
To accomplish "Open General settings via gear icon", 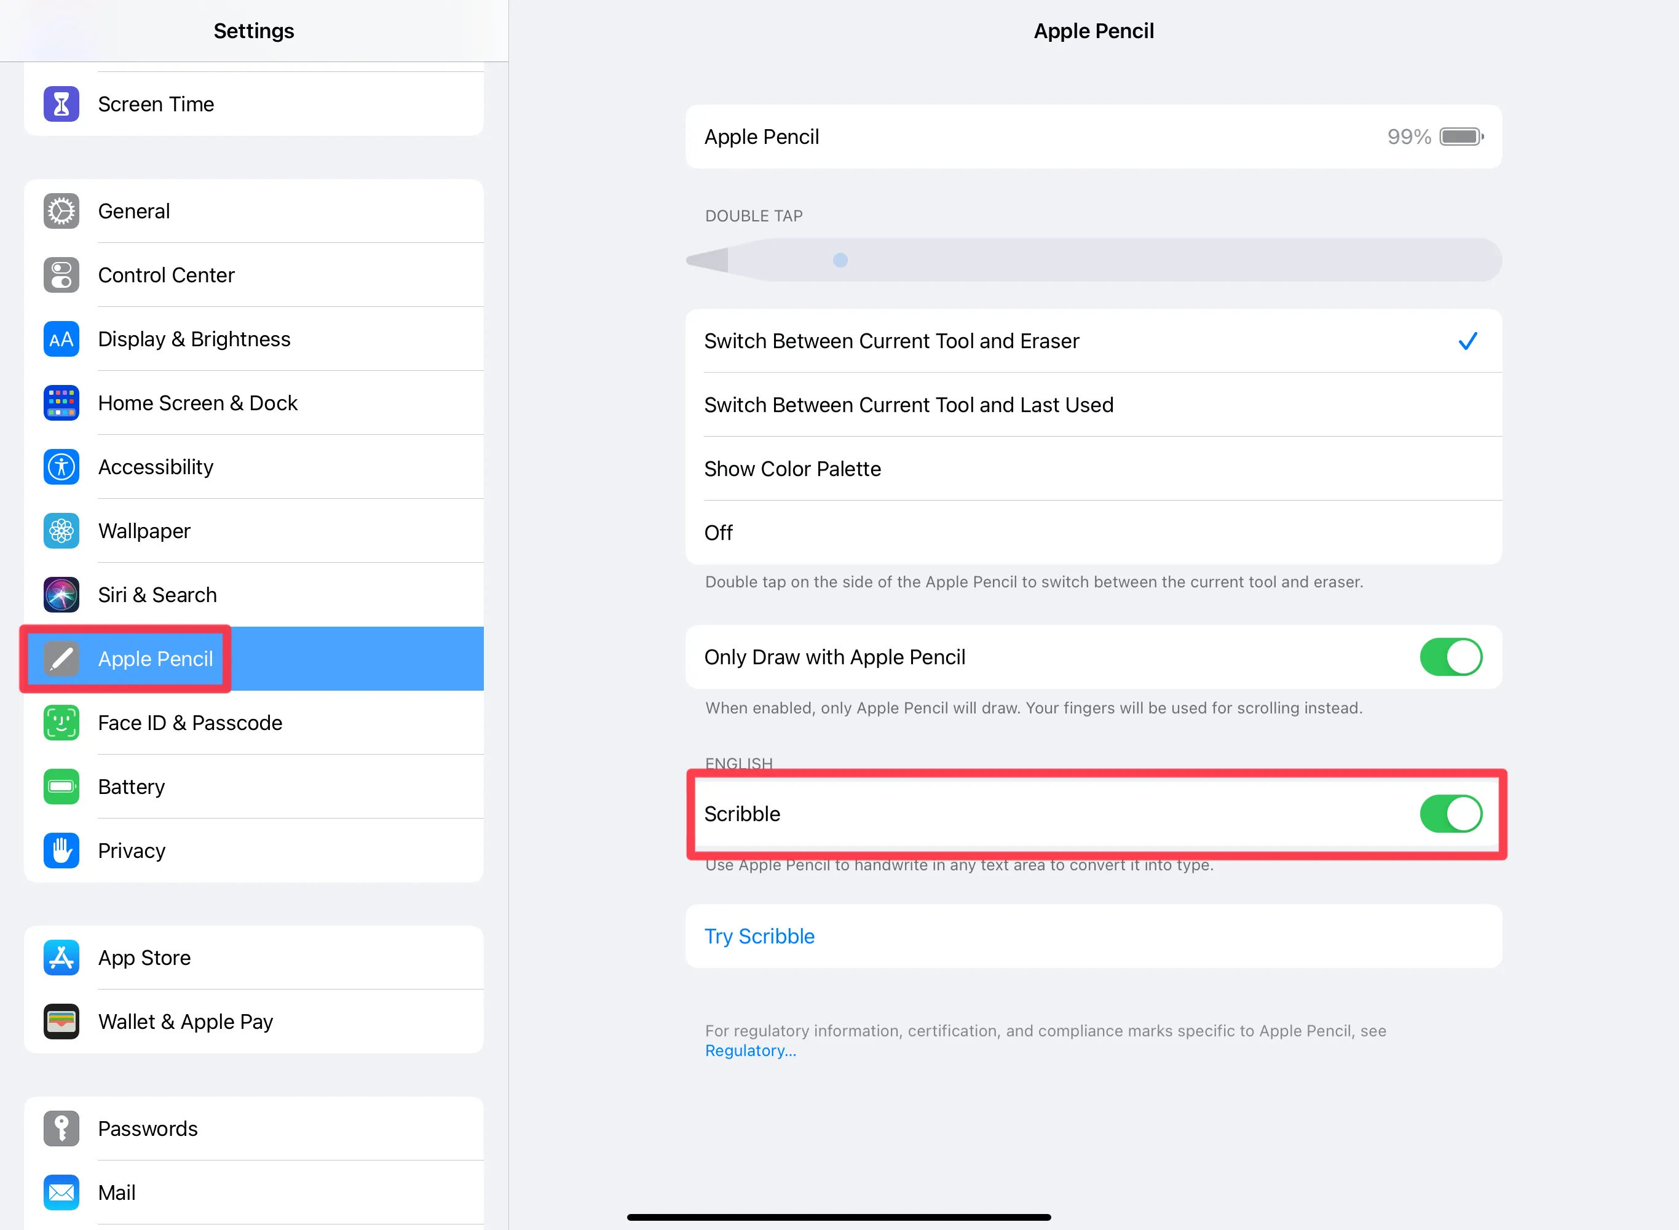I will pos(61,211).
